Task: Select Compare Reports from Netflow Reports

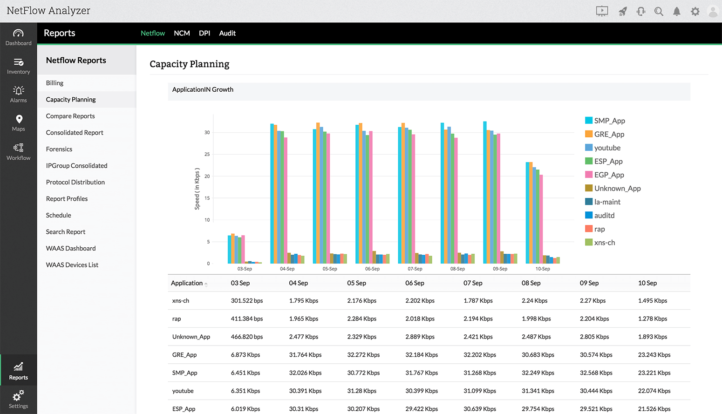Action: [70, 116]
